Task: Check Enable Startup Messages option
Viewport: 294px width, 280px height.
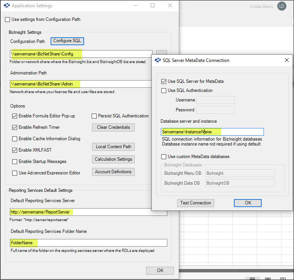Action: click(x=14, y=161)
